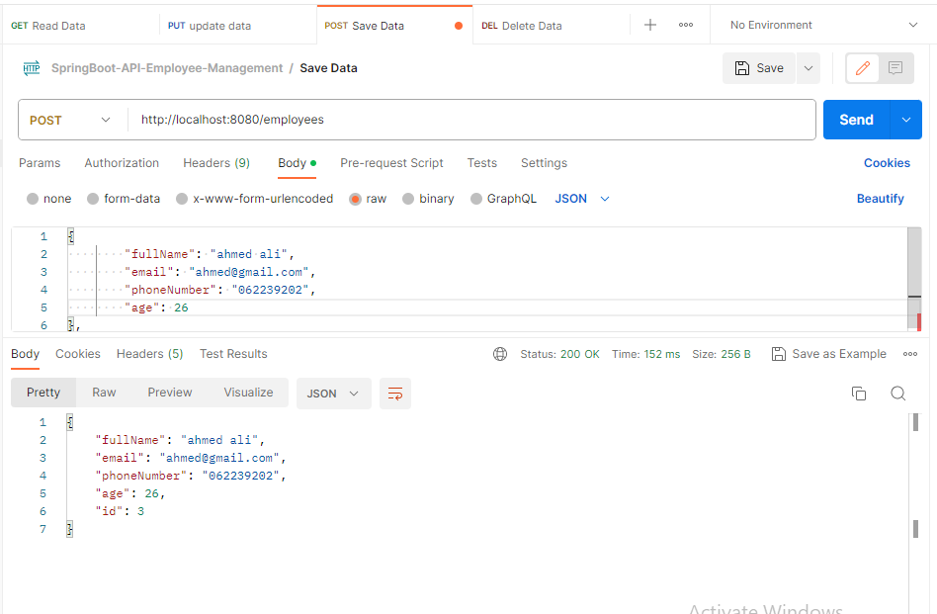Open the comments panel icon

pyautogui.click(x=895, y=68)
